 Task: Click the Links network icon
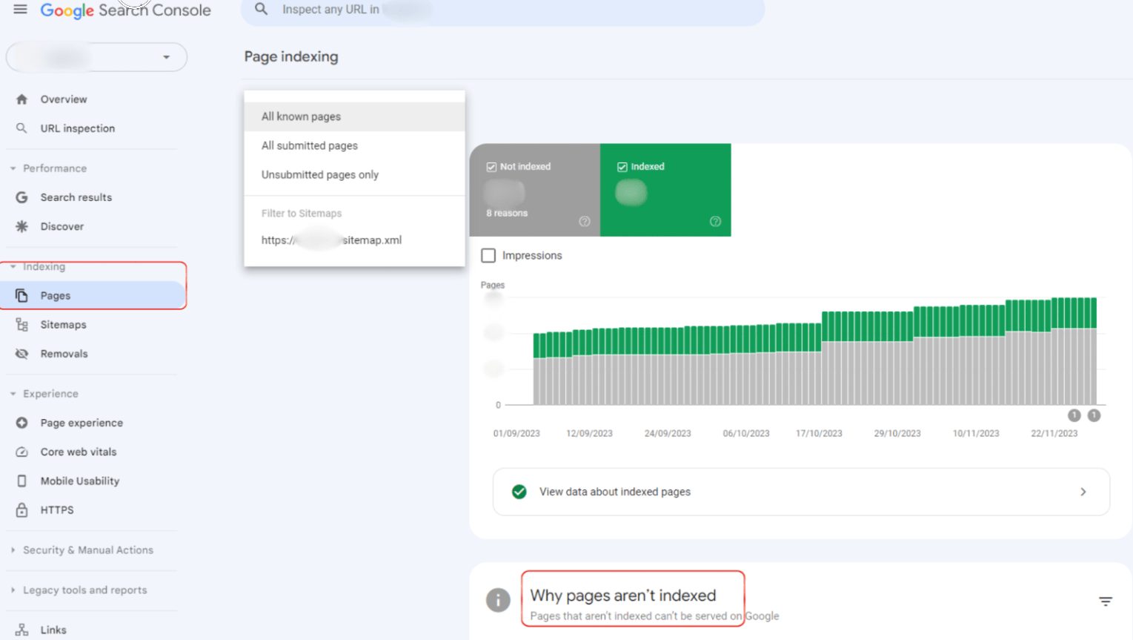click(x=21, y=630)
